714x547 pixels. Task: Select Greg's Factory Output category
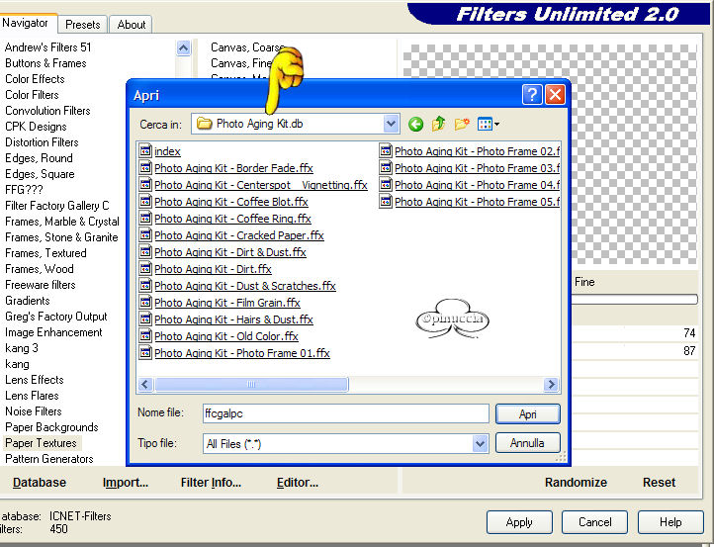point(56,317)
